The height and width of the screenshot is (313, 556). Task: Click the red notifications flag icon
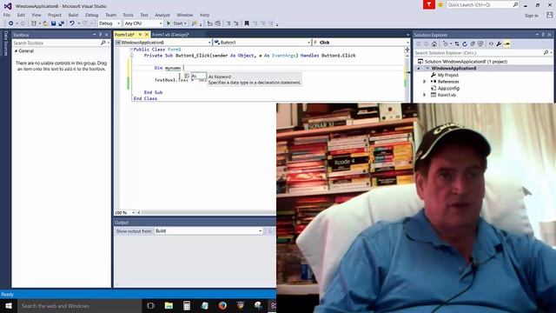pyautogui.click(x=428, y=4)
